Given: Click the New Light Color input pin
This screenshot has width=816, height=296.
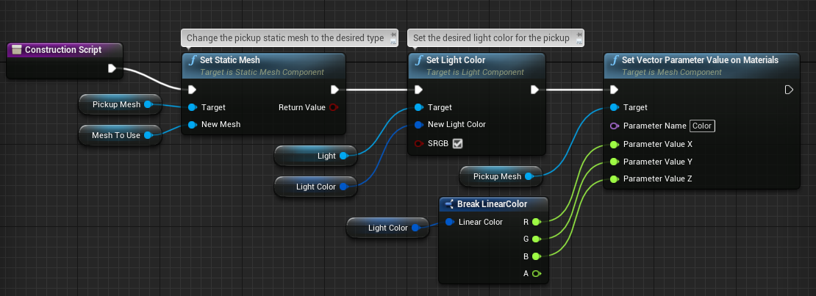Looking at the screenshot, I should pos(418,124).
